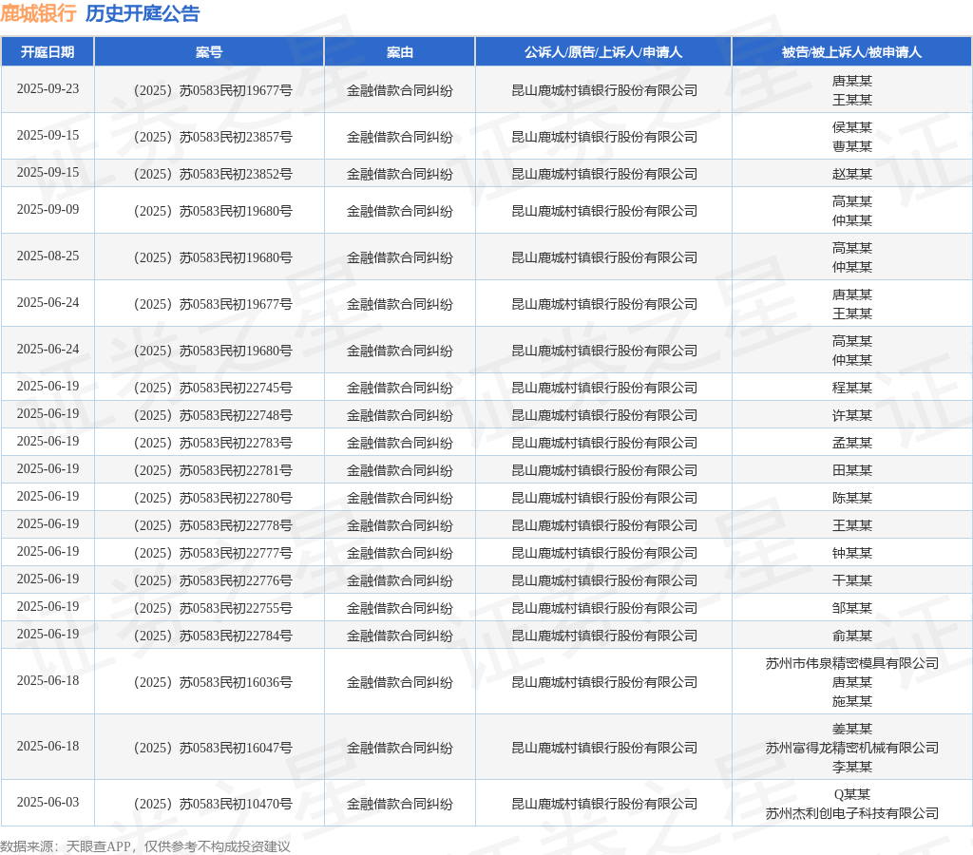Viewport: 973px width, 855px height.
Task: Click the date 2025-06-03
Action: coord(48,802)
